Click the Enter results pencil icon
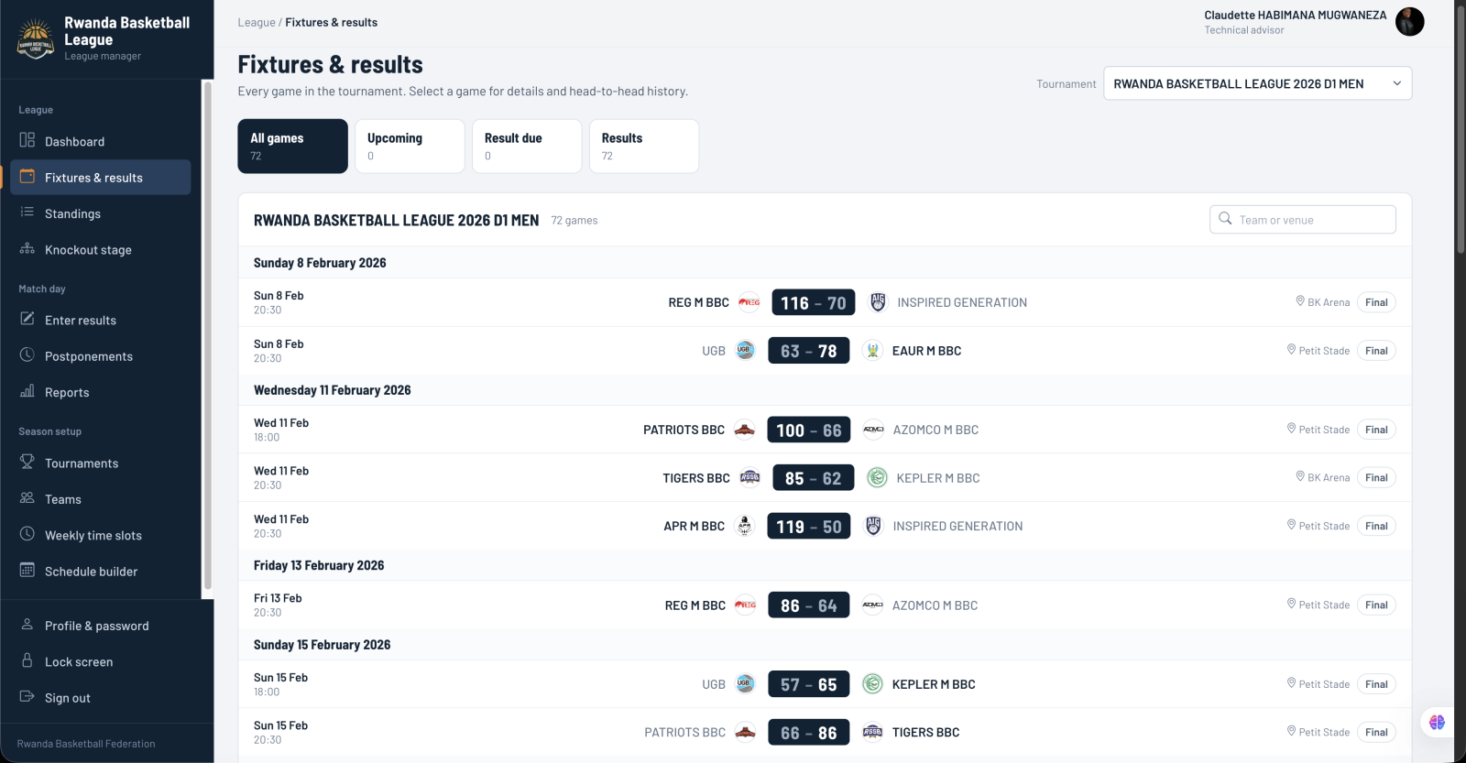The height and width of the screenshot is (763, 1466). click(x=27, y=319)
